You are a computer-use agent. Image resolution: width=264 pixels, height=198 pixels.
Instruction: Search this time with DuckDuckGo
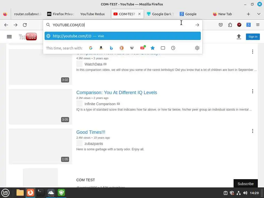[x=122, y=48]
